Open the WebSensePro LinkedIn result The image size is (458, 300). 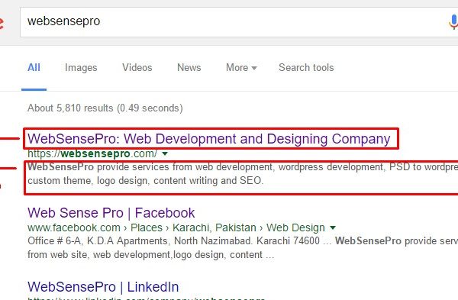(103, 287)
